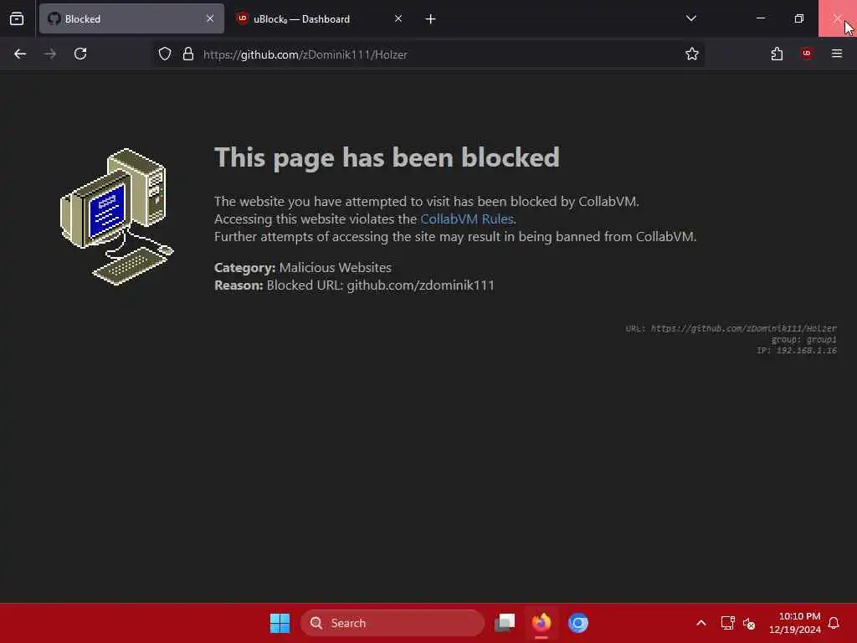Screen dimensions: 857x643
Task: Open the notifications bell
Action: 834,623
